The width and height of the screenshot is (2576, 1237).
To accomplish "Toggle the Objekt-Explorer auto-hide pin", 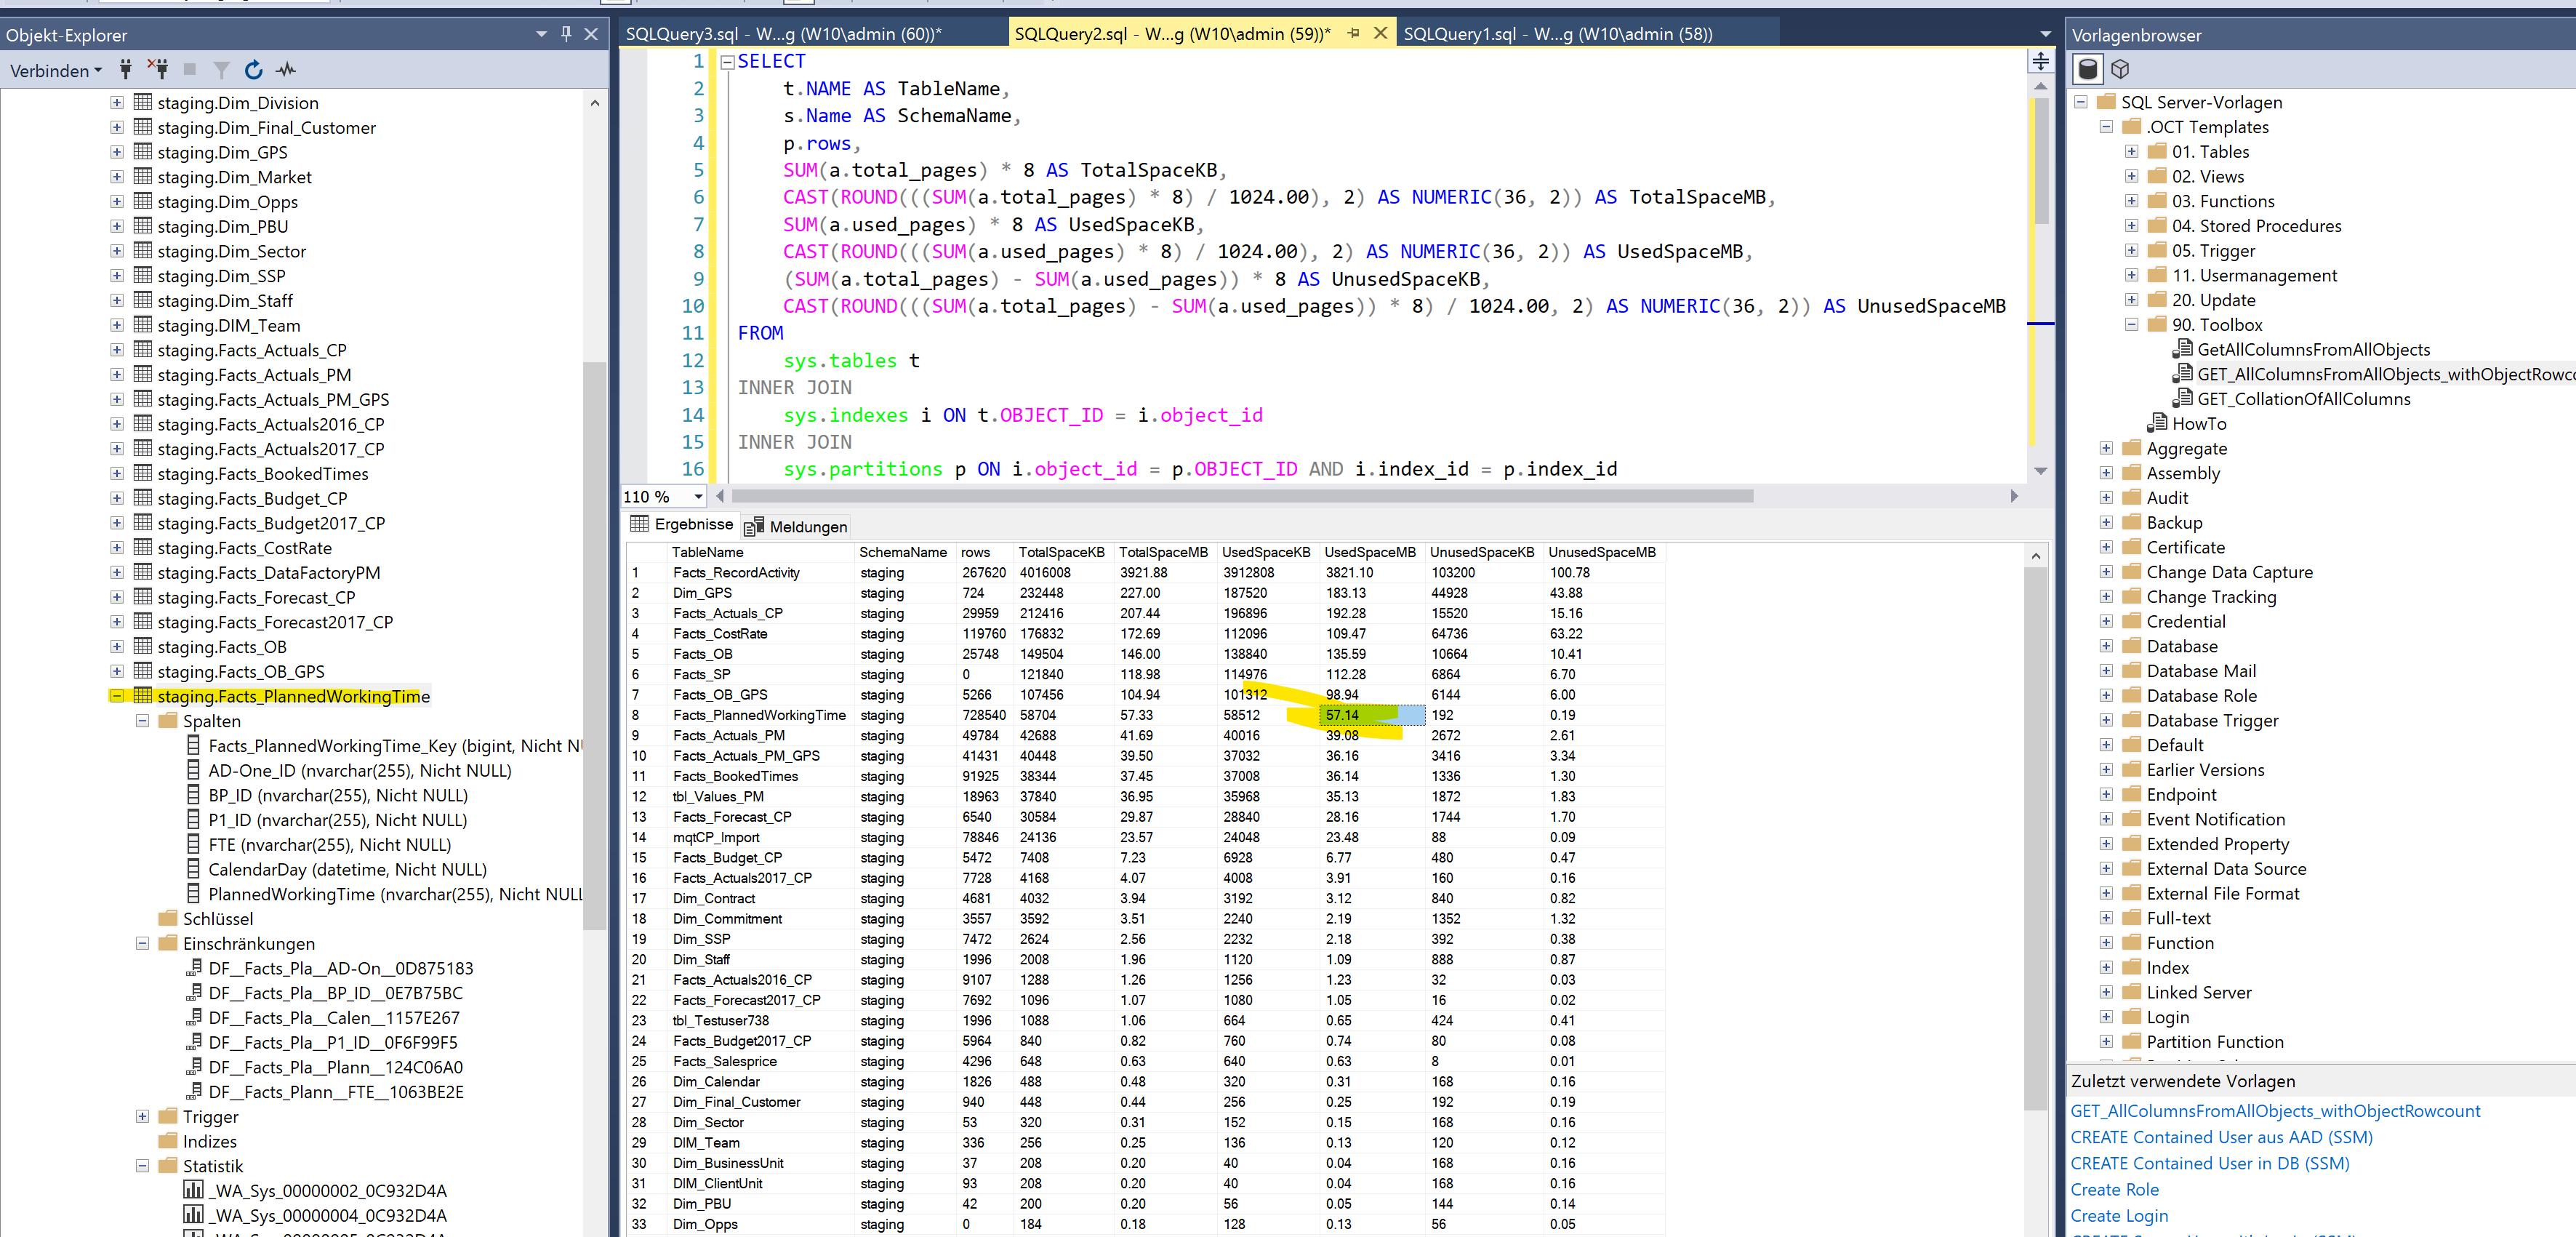I will coord(566,34).
